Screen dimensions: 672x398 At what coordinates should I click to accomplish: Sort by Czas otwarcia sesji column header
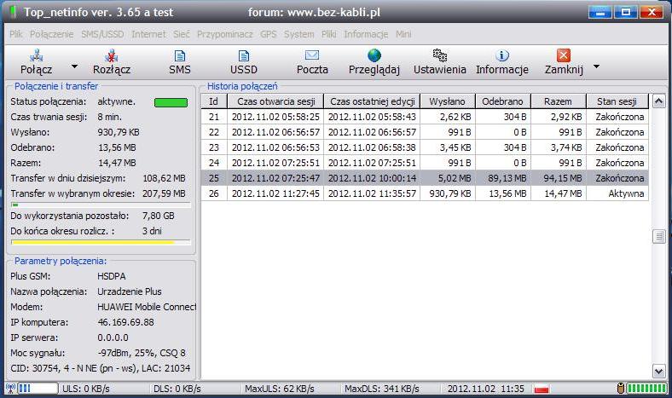pos(275,101)
